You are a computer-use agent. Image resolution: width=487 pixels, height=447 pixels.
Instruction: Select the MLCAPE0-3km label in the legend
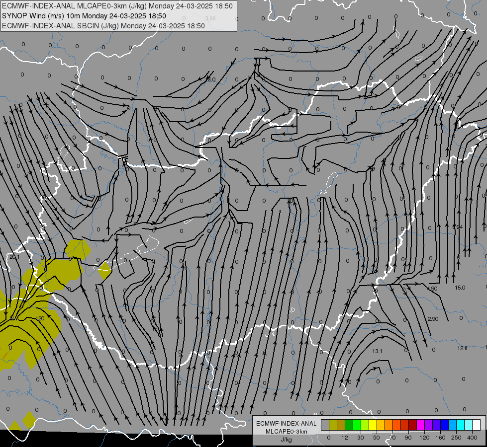tap(287, 432)
